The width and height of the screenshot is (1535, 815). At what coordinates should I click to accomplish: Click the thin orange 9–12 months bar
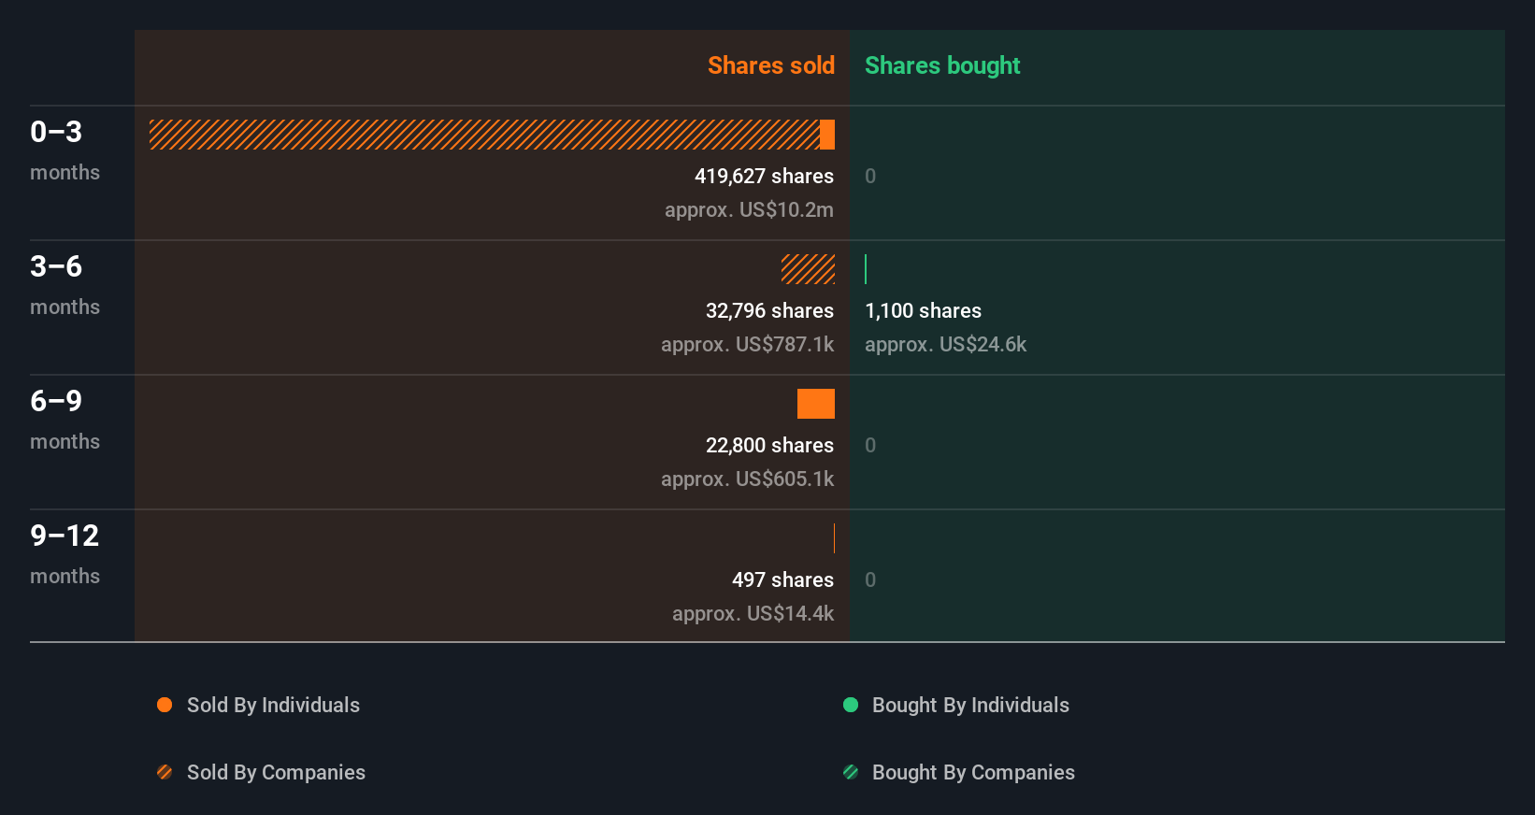(834, 538)
